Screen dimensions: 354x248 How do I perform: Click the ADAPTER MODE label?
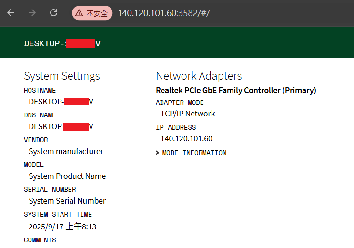[180, 103]
